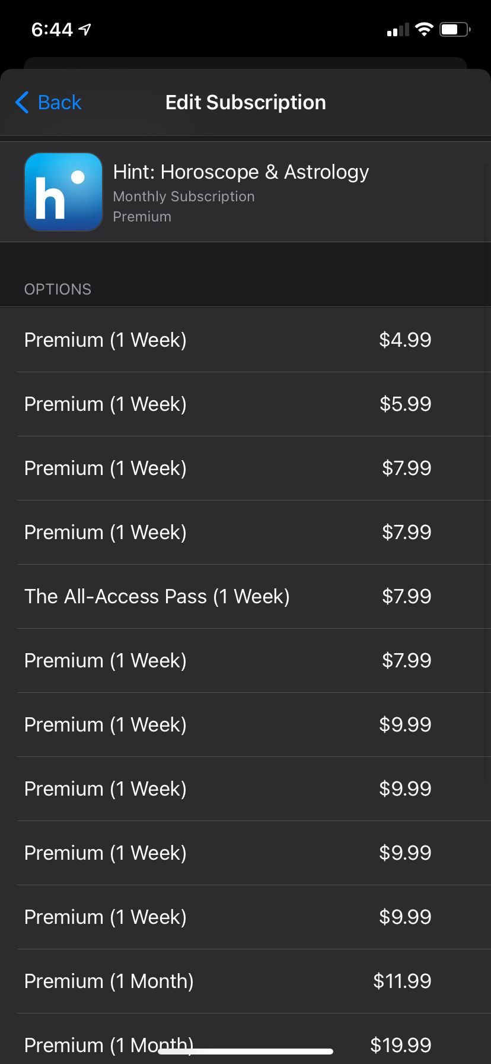Tap the 6:44 clock in status bar

coord(52,29)
